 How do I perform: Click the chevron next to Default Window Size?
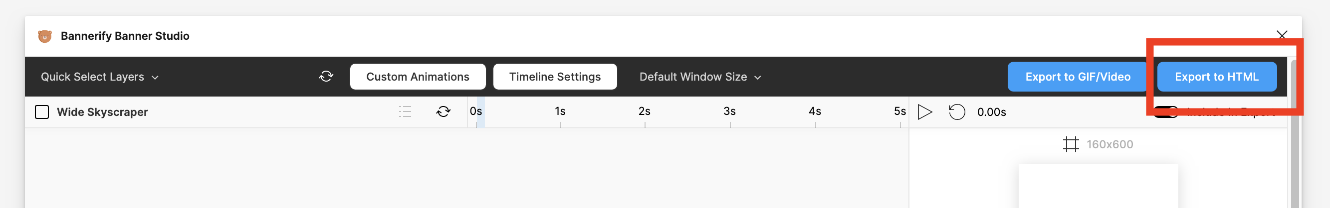pos(757,78)
